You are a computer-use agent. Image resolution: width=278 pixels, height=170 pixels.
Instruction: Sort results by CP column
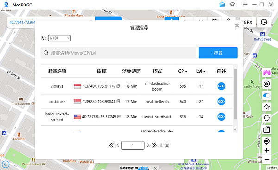tap(183, 71)
